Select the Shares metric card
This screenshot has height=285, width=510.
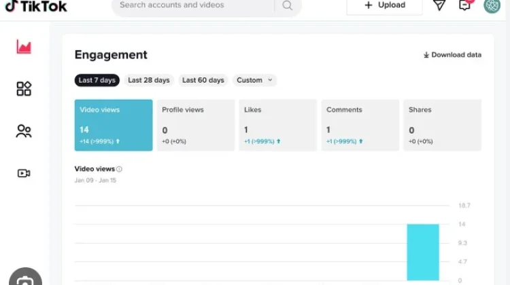coord(443,126)
